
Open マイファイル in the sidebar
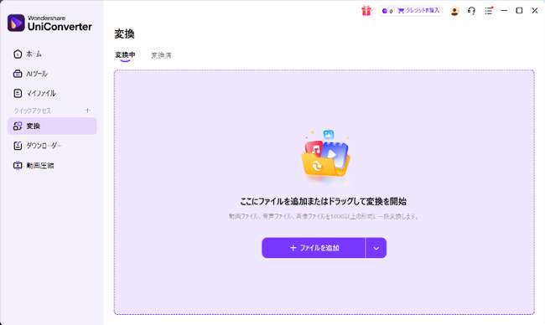(x=52, y=93)
